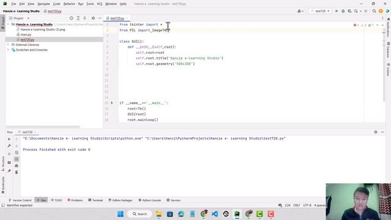Open the Tools menu

(x=90, y=4)
